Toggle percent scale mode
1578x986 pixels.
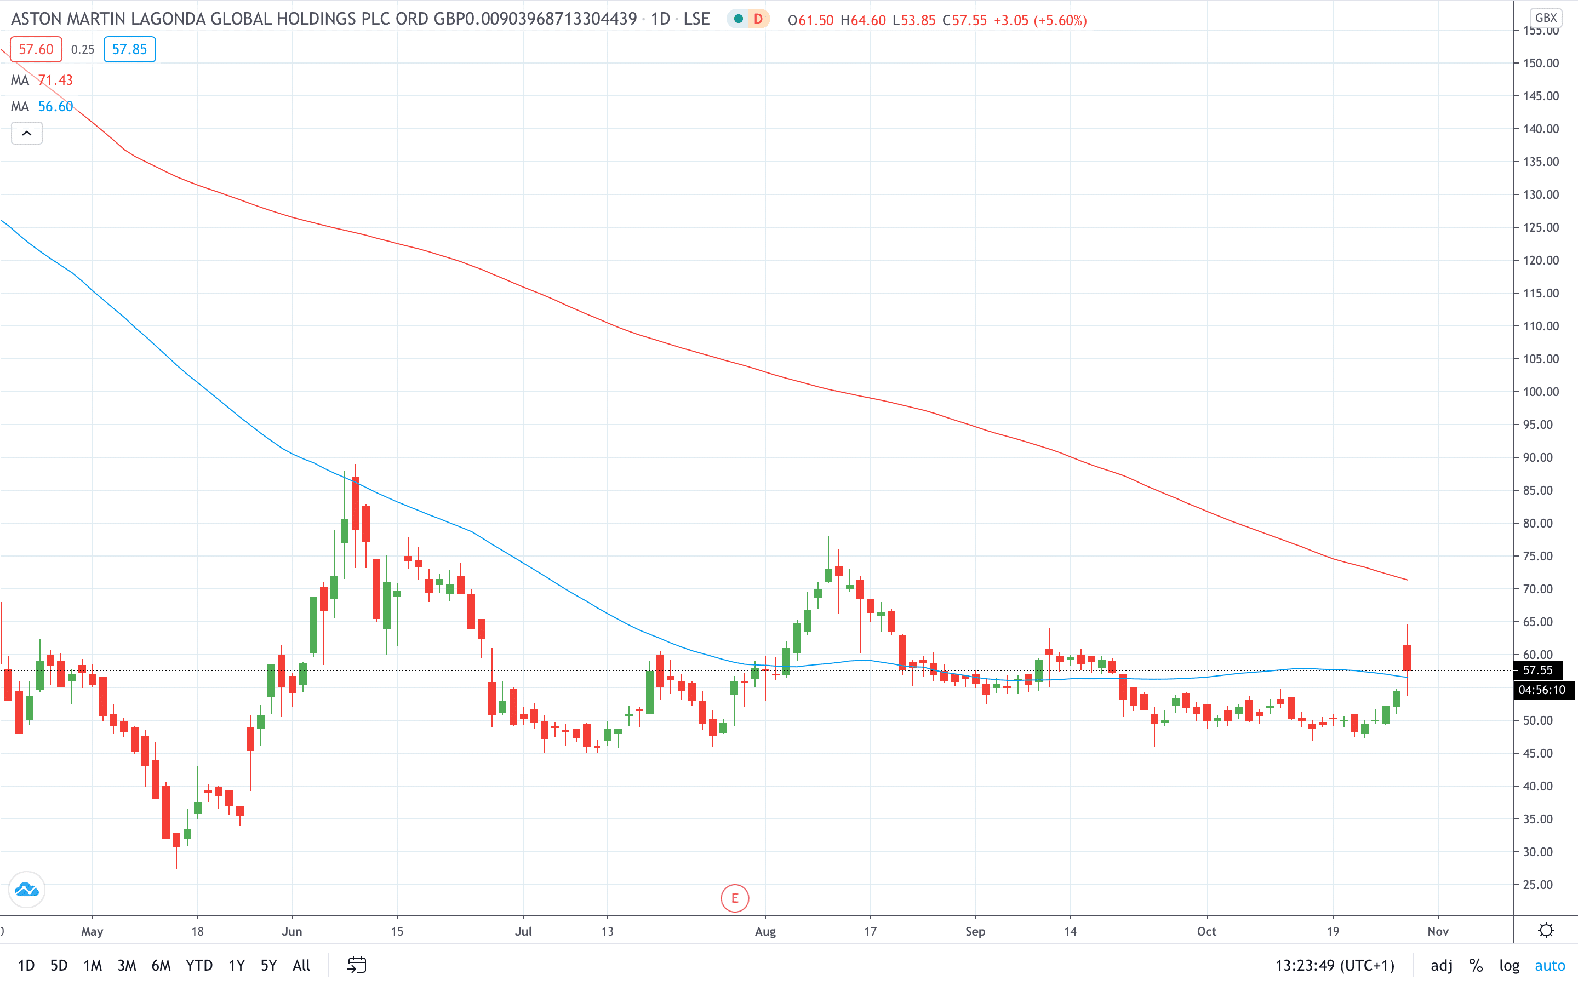1476,965
